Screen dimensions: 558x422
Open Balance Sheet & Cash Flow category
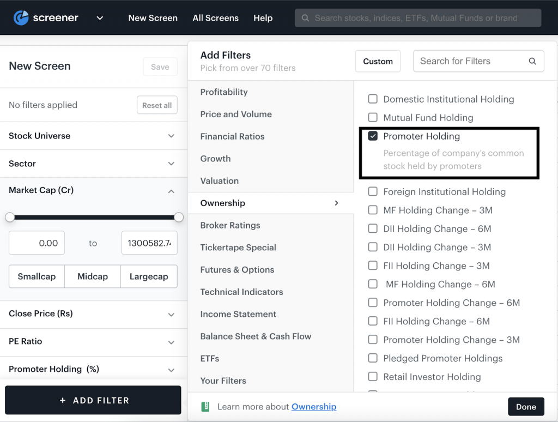[270, 336]
